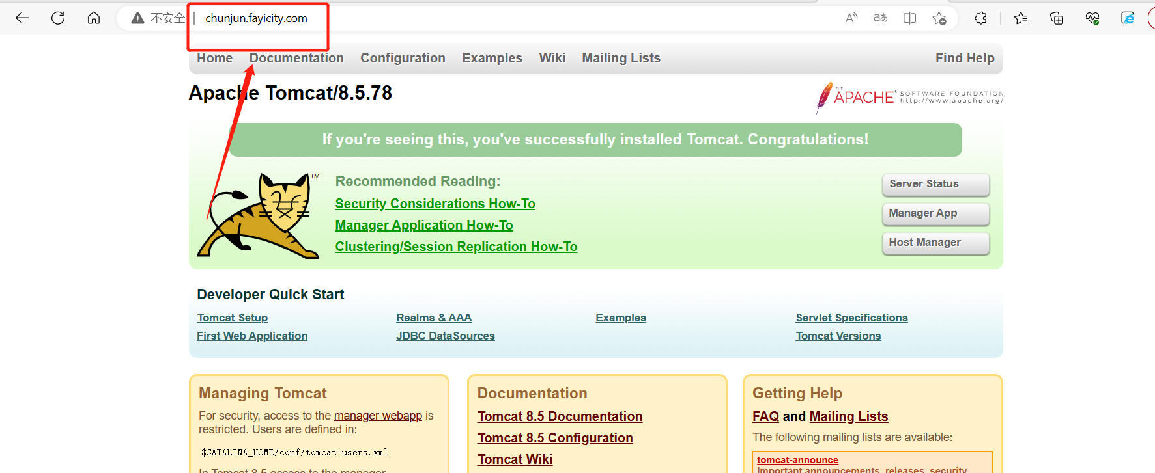
Task: Open the FAQ link
Action: click(765, 416)
